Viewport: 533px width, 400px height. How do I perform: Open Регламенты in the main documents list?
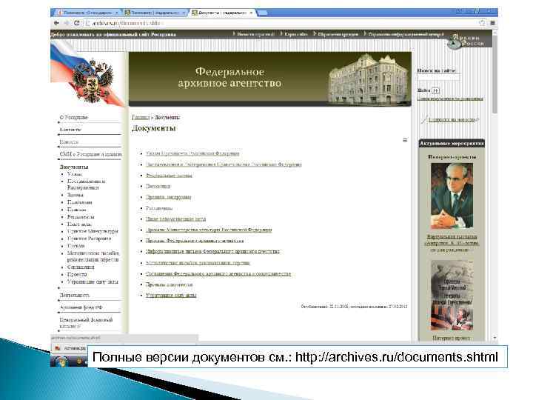pos(159,208)
